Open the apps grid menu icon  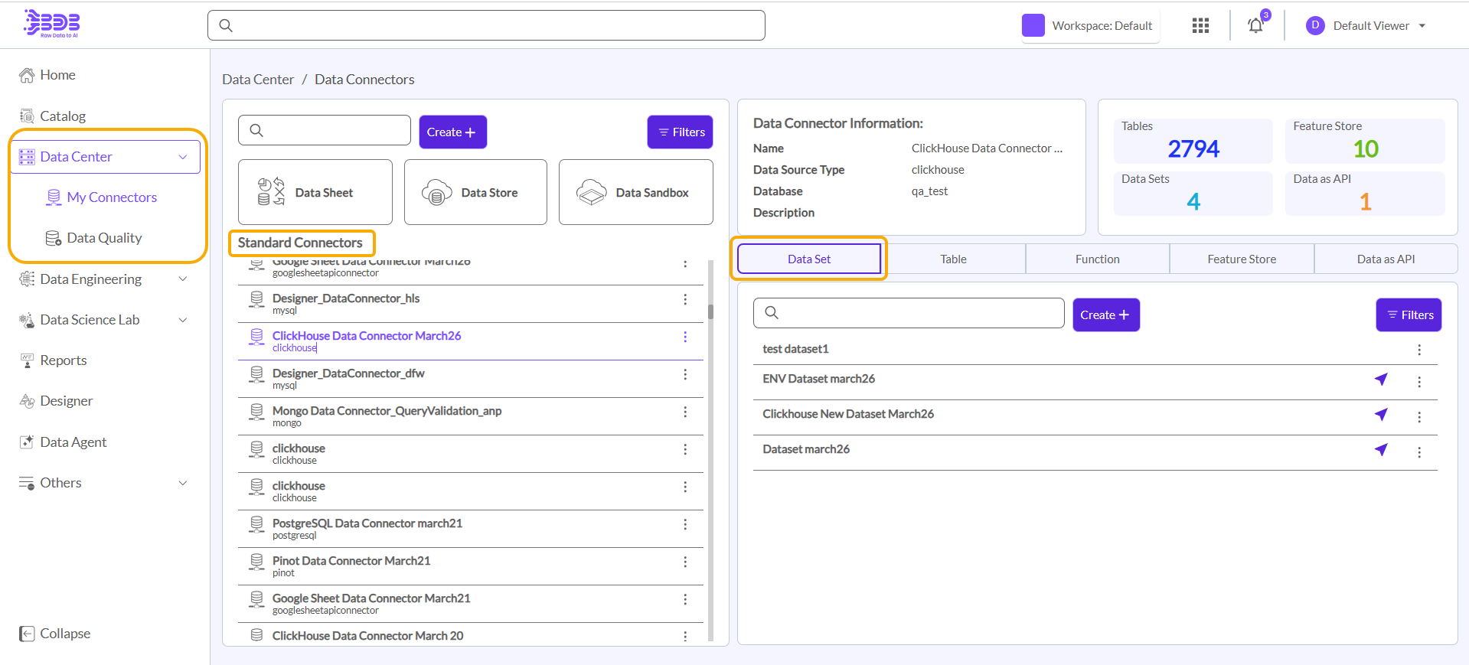pos(1200,26)
